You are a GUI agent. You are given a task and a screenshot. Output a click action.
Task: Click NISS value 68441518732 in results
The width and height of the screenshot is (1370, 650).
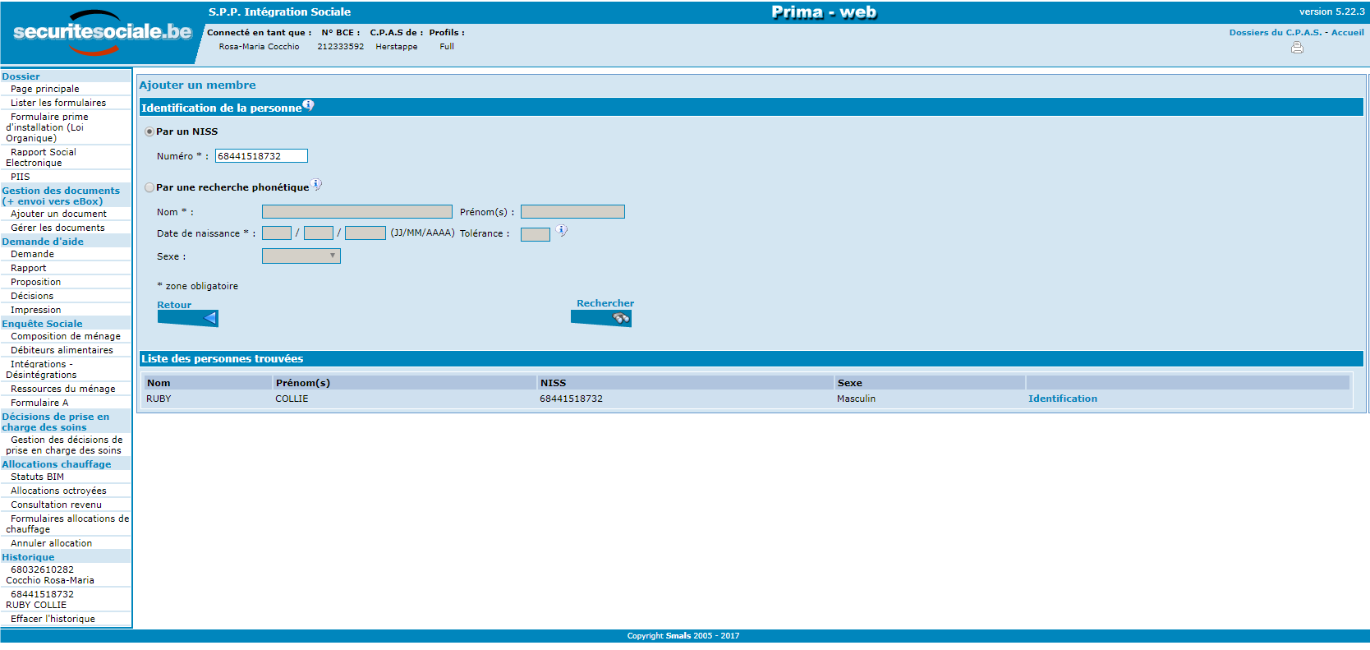[x=571, y=399]
